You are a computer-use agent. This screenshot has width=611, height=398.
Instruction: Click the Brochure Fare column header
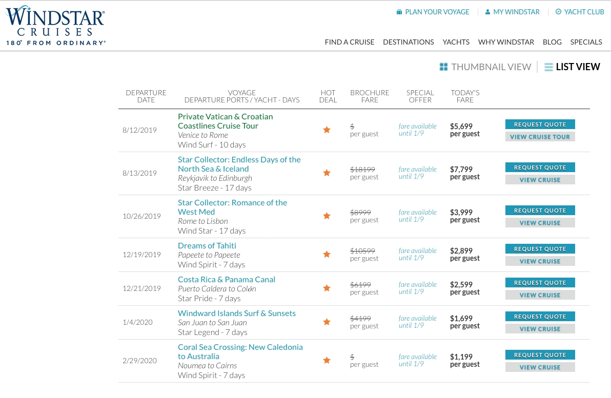370,96
